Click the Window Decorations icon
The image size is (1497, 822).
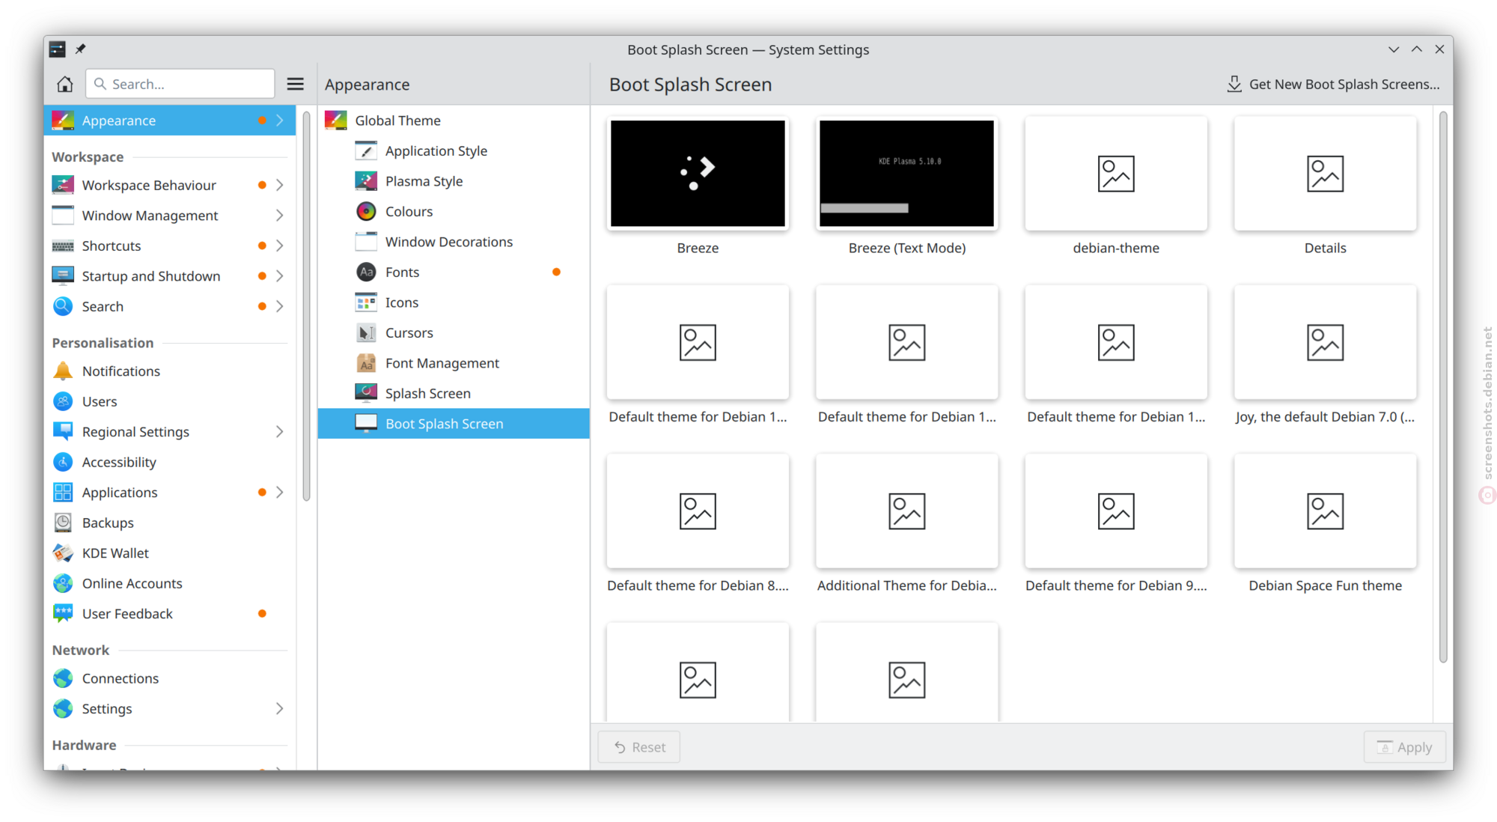[x=366, y=242]
